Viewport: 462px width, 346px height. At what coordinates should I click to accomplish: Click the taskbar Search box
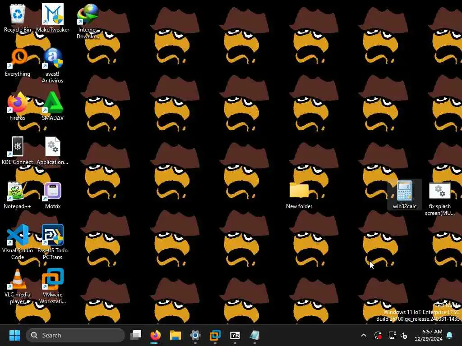[75, 335]
